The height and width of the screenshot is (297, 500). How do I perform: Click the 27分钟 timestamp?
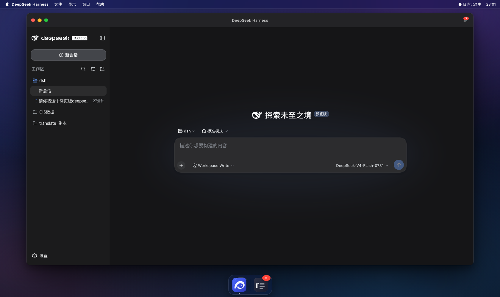(x=99, y=101)
